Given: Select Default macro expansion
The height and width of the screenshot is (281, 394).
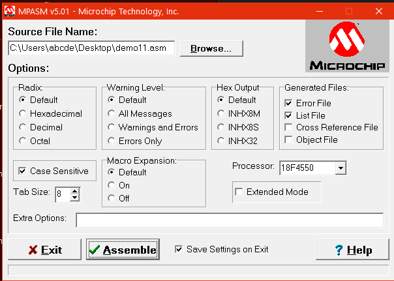Looking at the screenshot, I should 112,172.
